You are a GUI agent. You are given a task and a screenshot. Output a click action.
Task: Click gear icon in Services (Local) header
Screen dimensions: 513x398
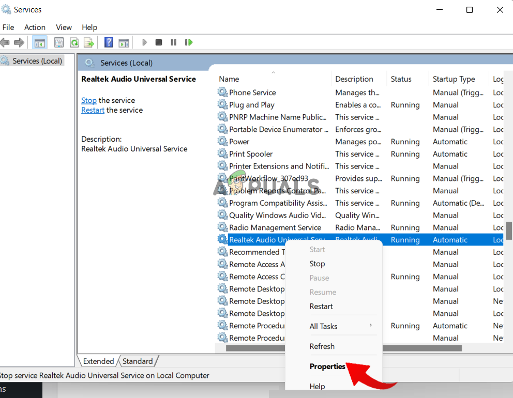[89, 63]
